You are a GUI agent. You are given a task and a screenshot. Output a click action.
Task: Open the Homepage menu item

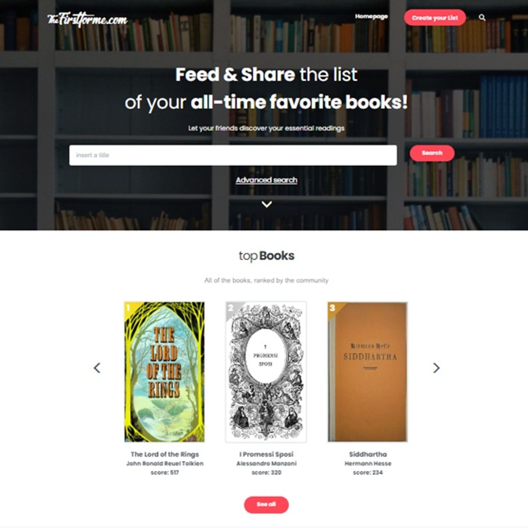371,16
